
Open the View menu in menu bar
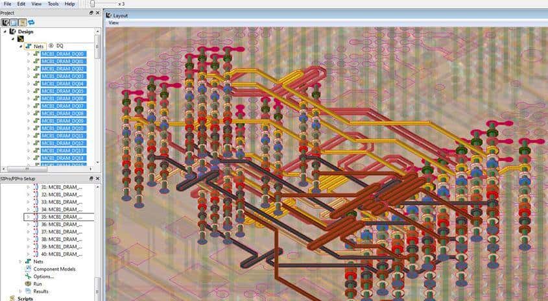pyautogui.click(x=36, y=4)
